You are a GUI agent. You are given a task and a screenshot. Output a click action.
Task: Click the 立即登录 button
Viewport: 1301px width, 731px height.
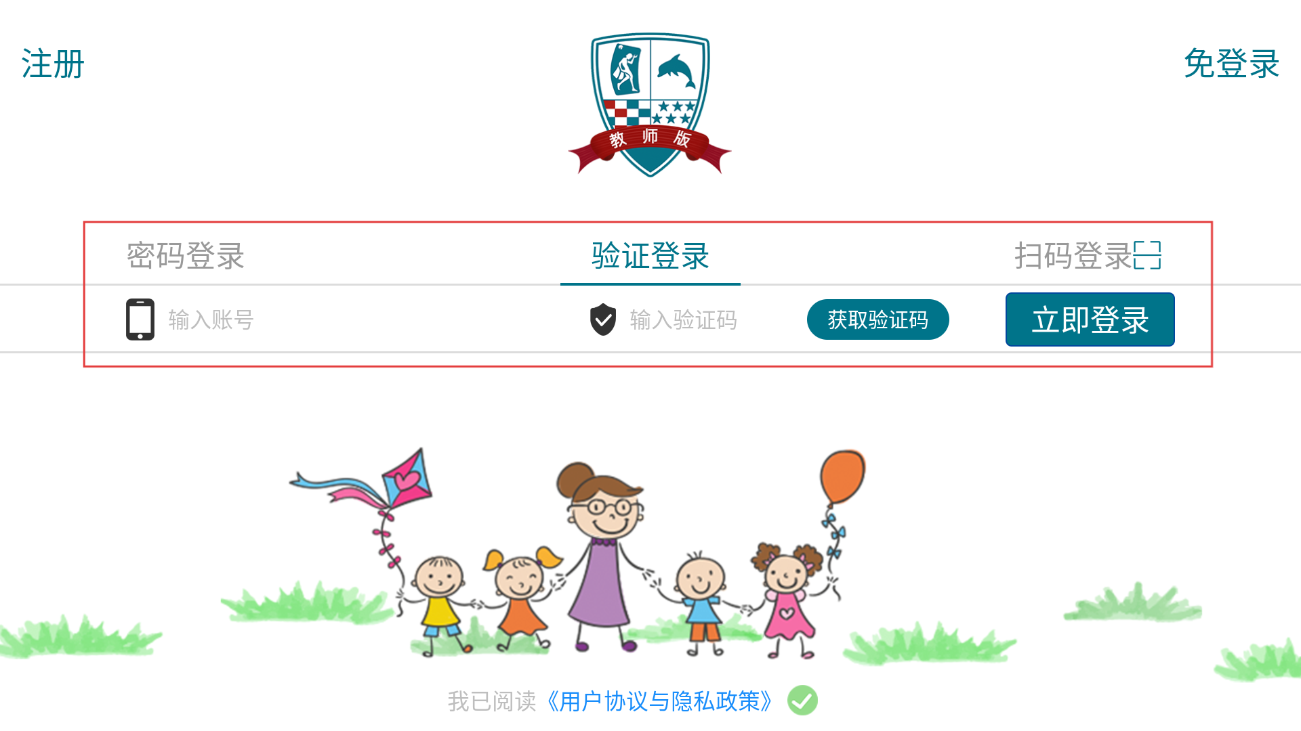pos(1090,319)
